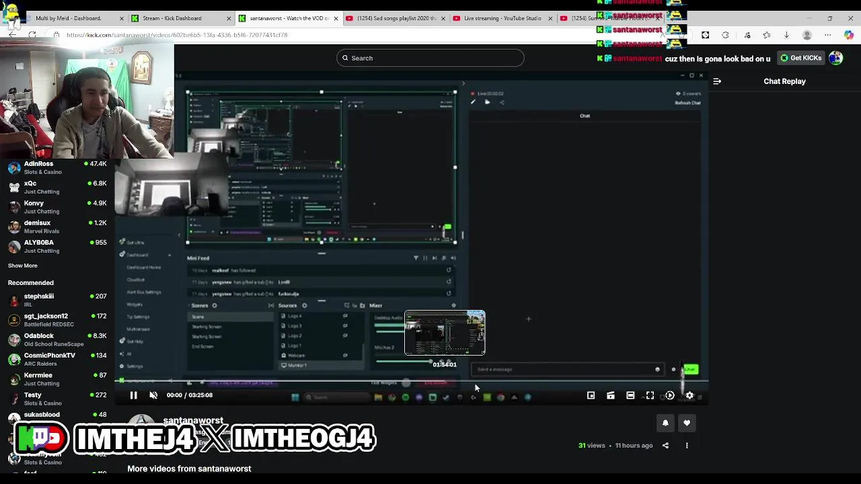
Task: Close the Multi by Me'd Dashboard tab
Action: (x=122, y=18)
